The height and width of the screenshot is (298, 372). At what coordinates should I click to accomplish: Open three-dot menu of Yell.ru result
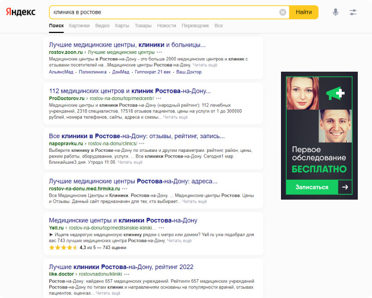click(x=162, y=228)
